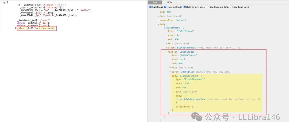Uncheck the Hide empty keys checkbox

[x=184, y=7]
